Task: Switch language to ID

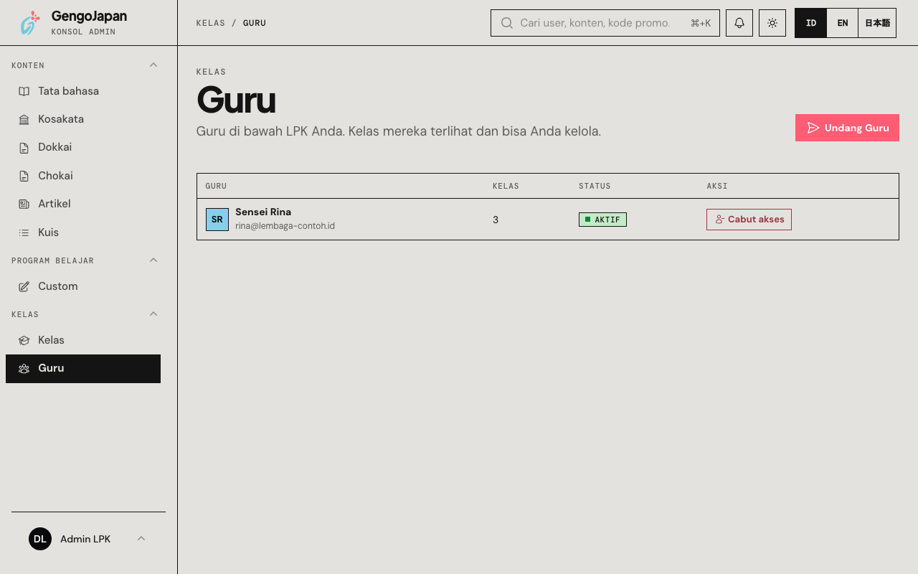Action: (x=811, y=23)
